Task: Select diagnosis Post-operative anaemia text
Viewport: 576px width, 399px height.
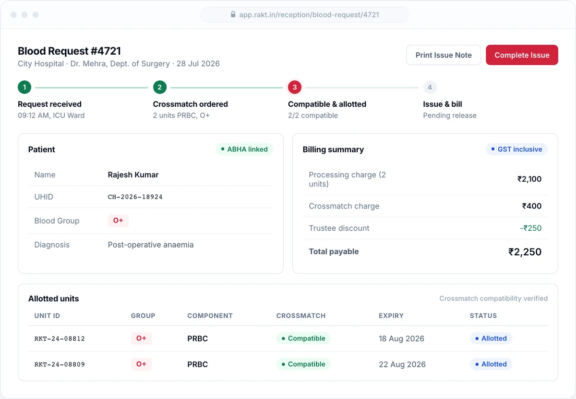Action: (151, 245)
